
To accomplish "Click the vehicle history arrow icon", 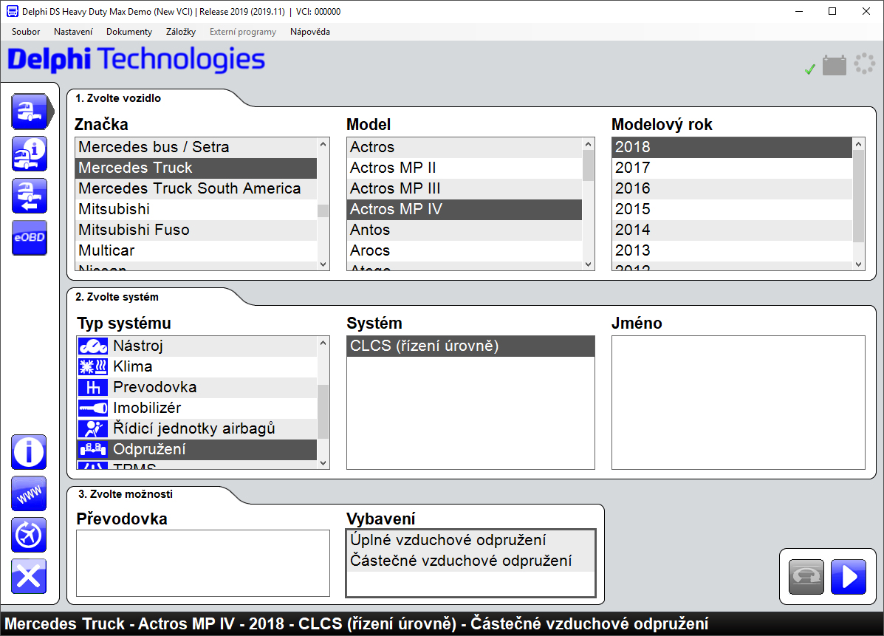I will 30,196.
